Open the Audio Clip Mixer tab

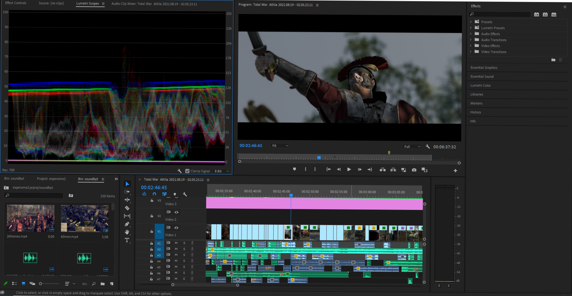[x=154, y=4]
